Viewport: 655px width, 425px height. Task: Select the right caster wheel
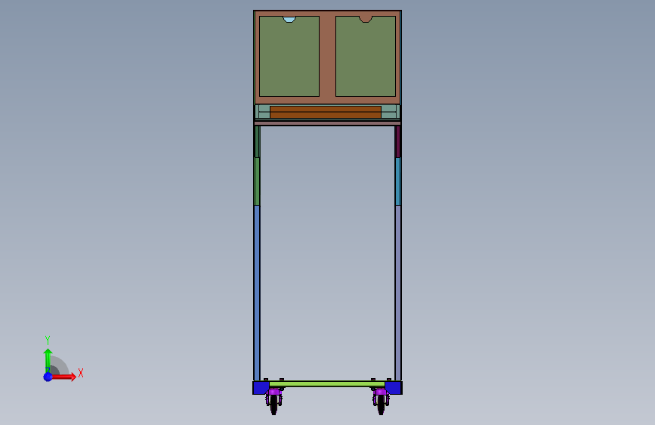381,404
